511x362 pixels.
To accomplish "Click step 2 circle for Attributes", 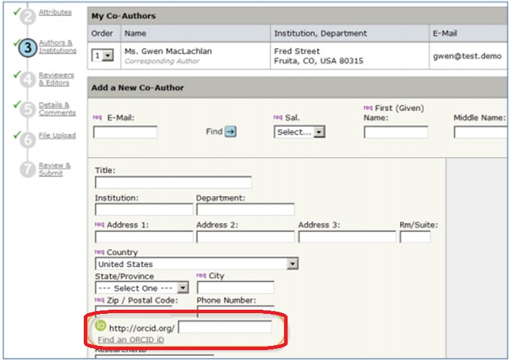I will [27, 16].
